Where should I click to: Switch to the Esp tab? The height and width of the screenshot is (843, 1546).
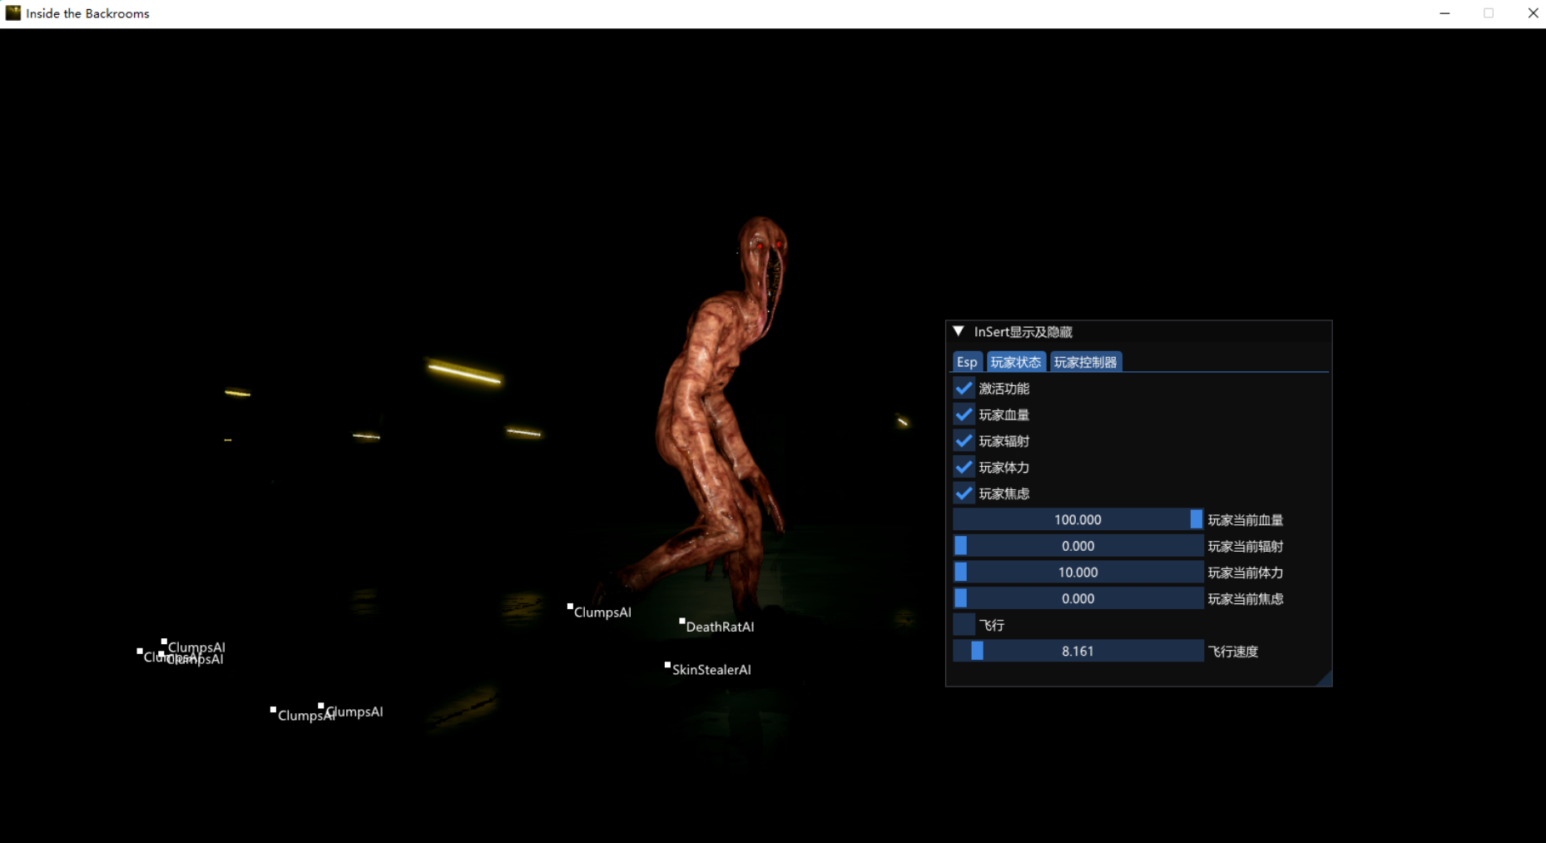point(967,362)
